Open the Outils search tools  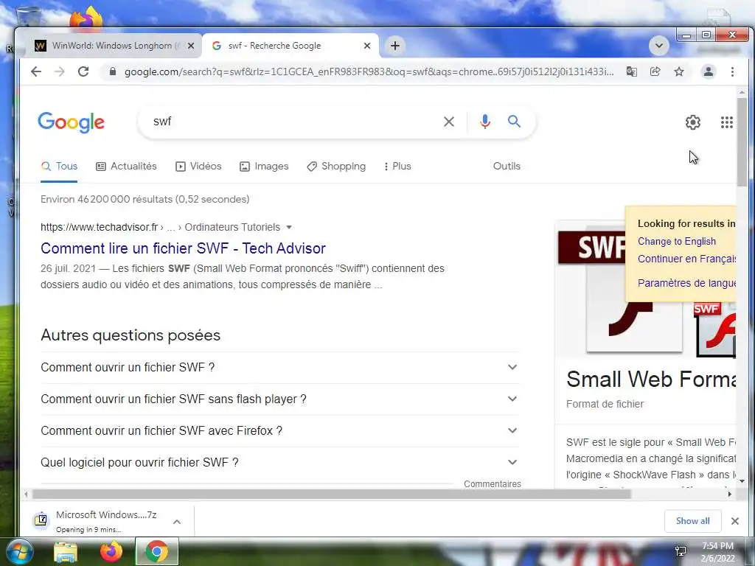pyautogui.click(x=507, y=166)
